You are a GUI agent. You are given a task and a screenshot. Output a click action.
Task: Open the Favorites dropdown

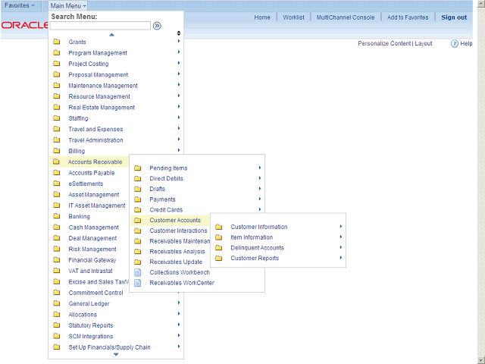point(20,5)
